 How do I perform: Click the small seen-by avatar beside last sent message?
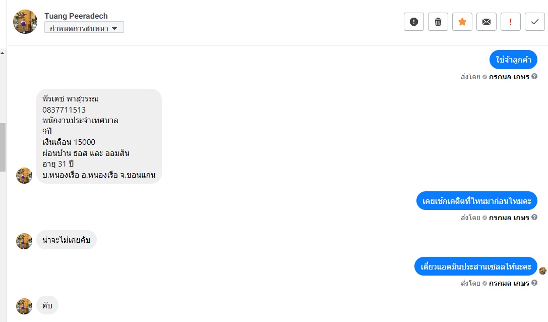coord(542,271)
